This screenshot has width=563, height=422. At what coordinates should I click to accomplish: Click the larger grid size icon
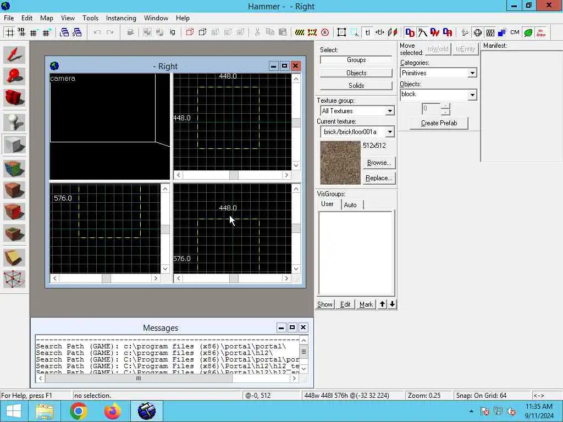point(47,32)
